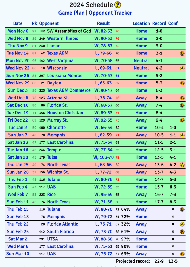Image resolution: width=190 pixels, height=267 pixels.
Task: Click the A badge in Florida Atlantic row
Action: pyautogui.click(x=182, y=224)
